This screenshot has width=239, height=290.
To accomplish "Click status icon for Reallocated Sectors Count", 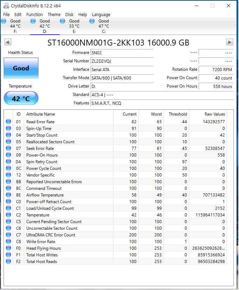I will [8, 141].
